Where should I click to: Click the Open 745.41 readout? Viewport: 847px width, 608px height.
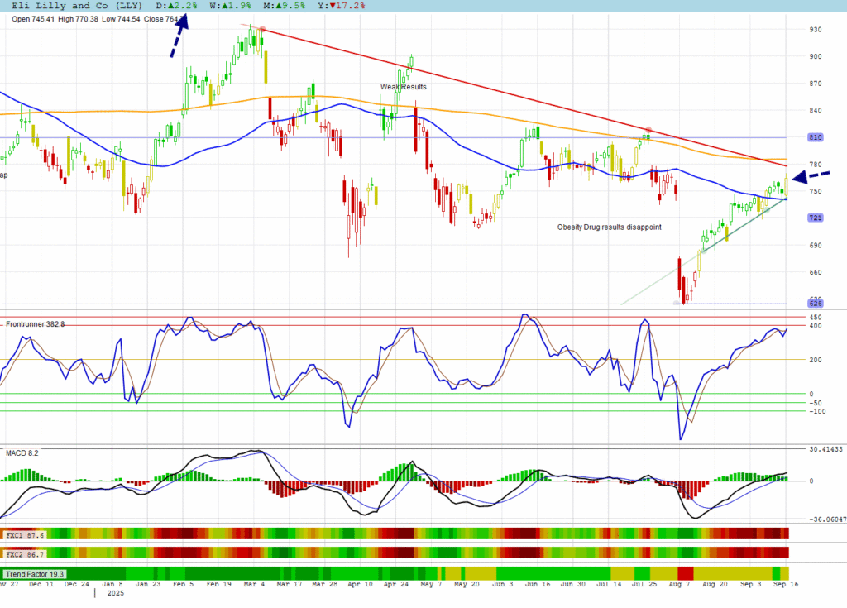(33, 19)
